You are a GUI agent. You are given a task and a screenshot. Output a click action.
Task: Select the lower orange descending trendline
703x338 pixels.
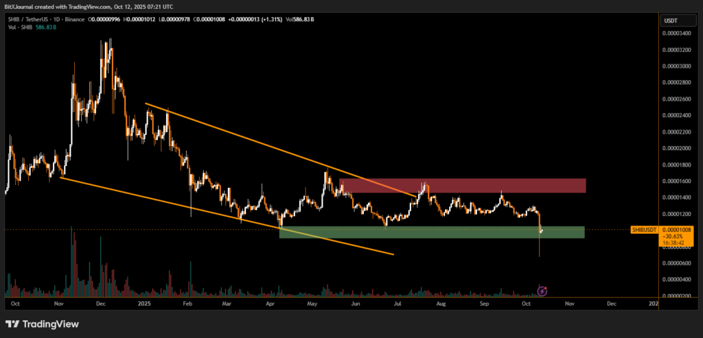click(x=227, y=215)
